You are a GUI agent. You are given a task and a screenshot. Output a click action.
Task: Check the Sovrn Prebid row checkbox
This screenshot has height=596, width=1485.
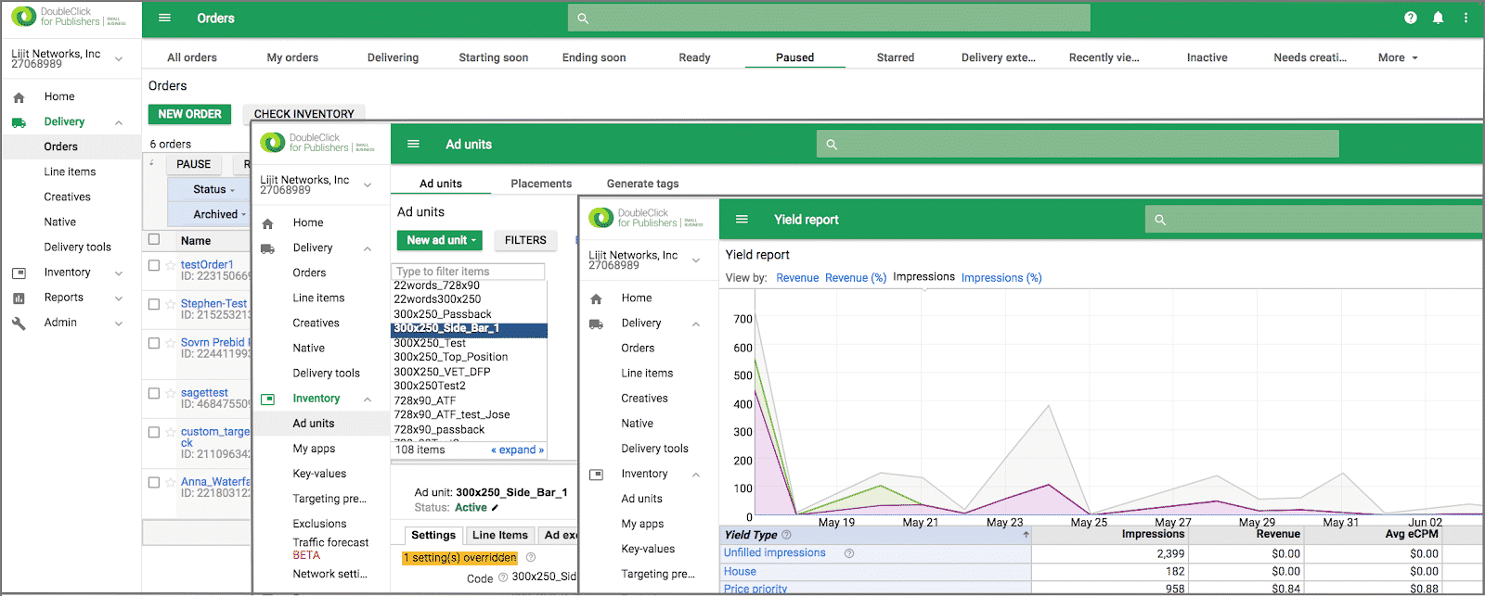[x=154, y=343]
